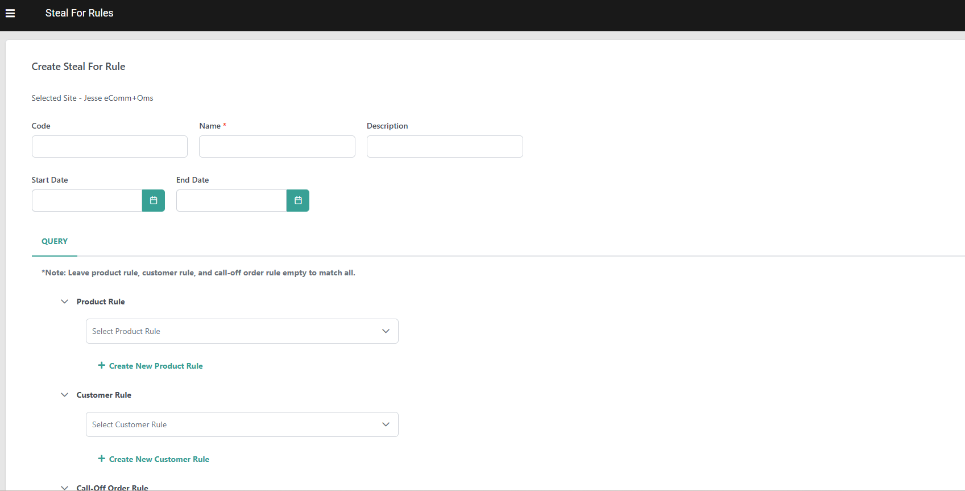Viewport: 965px width, 491px height.
Task: Click the Product Rule section label
Action: click(x=101, y=302)
